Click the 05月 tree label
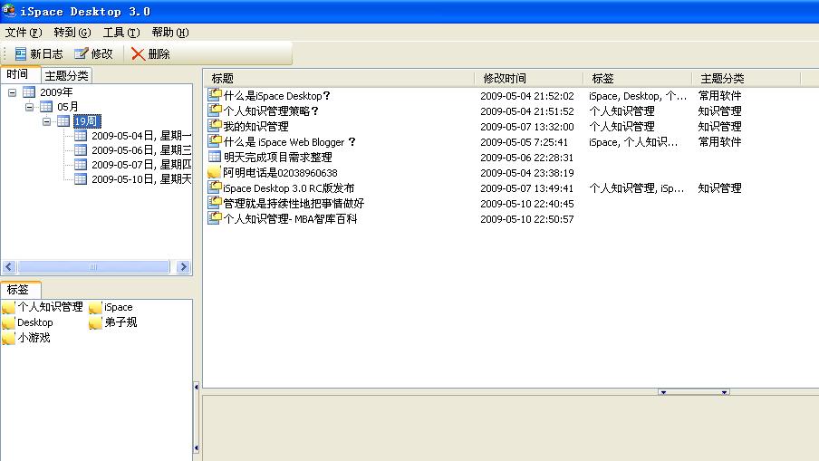Screen dimensions: 819x461 [67, 107]
